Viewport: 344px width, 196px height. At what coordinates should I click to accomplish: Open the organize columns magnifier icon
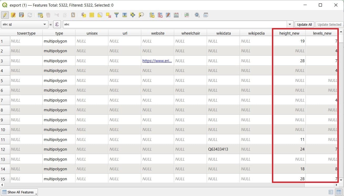[x=197, y=15]
